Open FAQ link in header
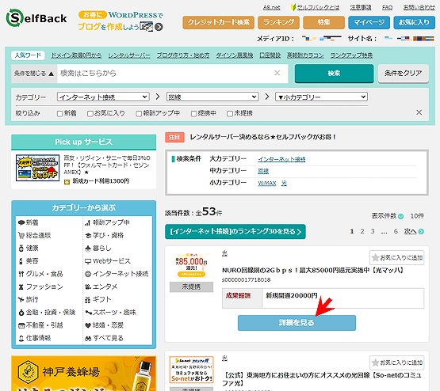440x391 pixels. (387, 7)
